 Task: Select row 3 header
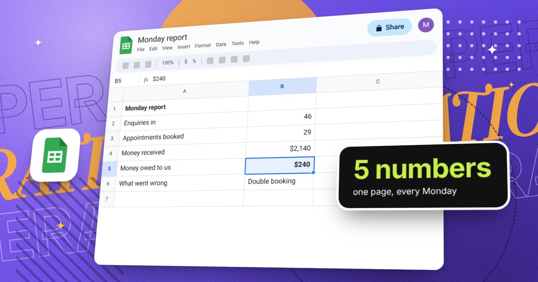pyautogui.click(x=112, y=139)
